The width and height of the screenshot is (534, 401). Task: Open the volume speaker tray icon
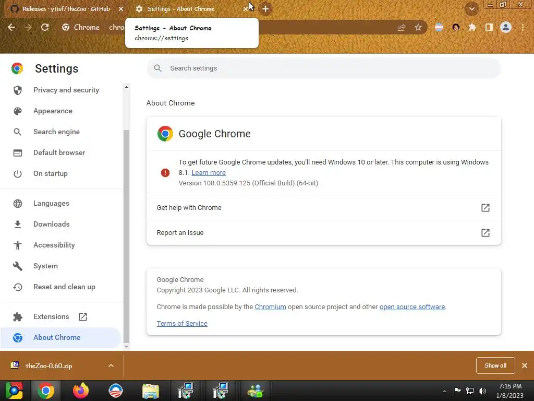click(482, 391)
